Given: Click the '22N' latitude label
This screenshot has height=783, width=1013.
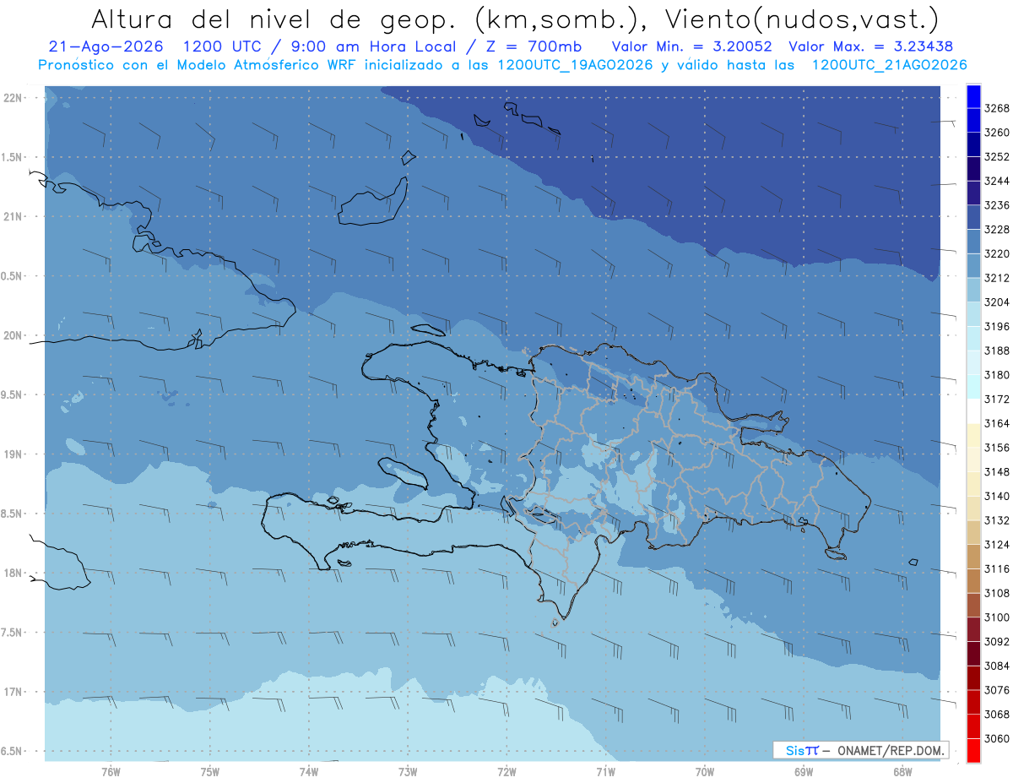Looking at the screenshot, I should [13, 98].
